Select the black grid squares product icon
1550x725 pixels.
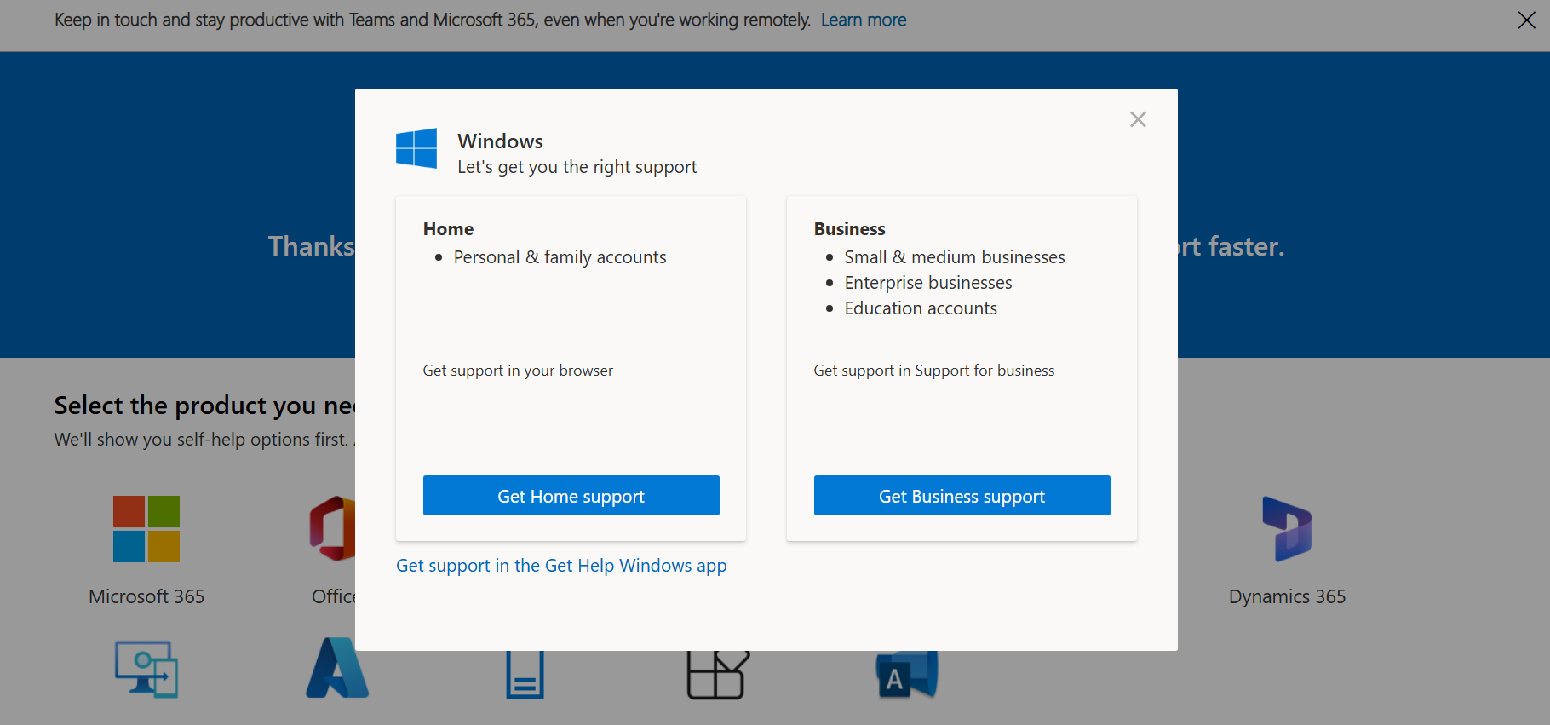718,675
